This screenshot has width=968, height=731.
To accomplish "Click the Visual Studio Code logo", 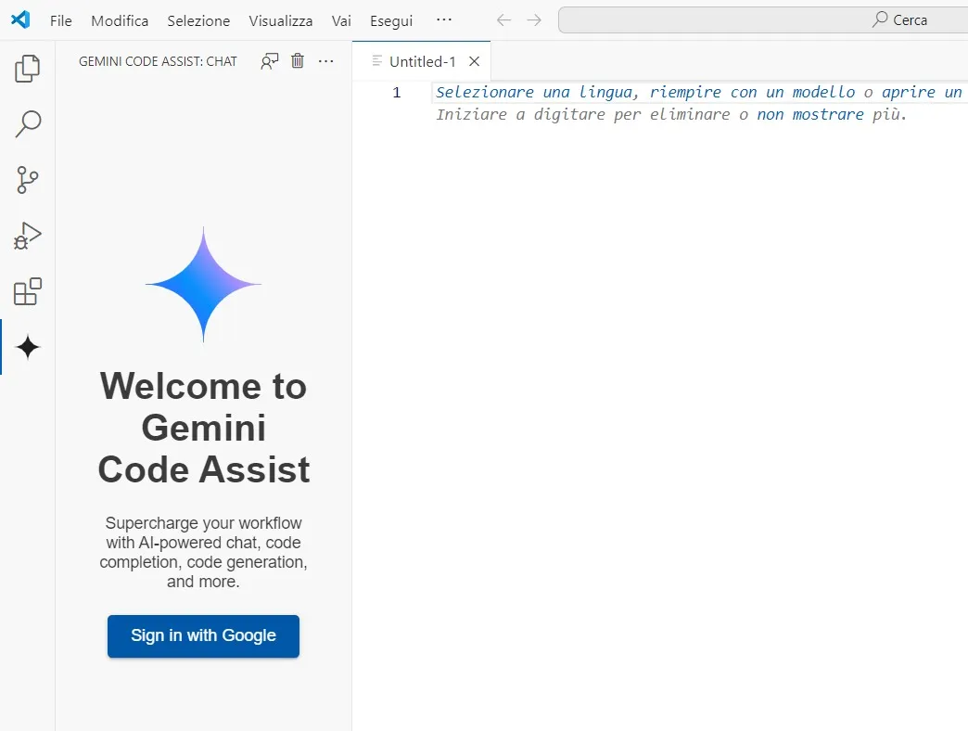I will tap(19, 19).
